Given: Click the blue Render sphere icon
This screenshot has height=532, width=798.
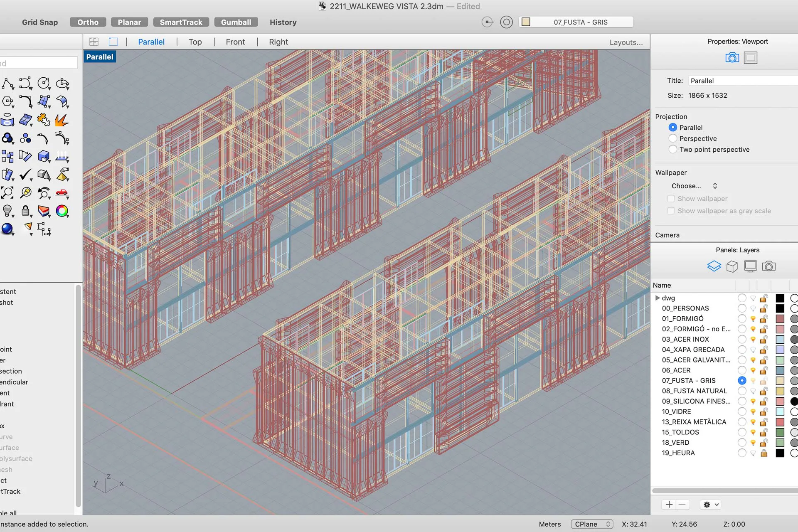Looking at the screenshot, I should click(x=7, y=229).
